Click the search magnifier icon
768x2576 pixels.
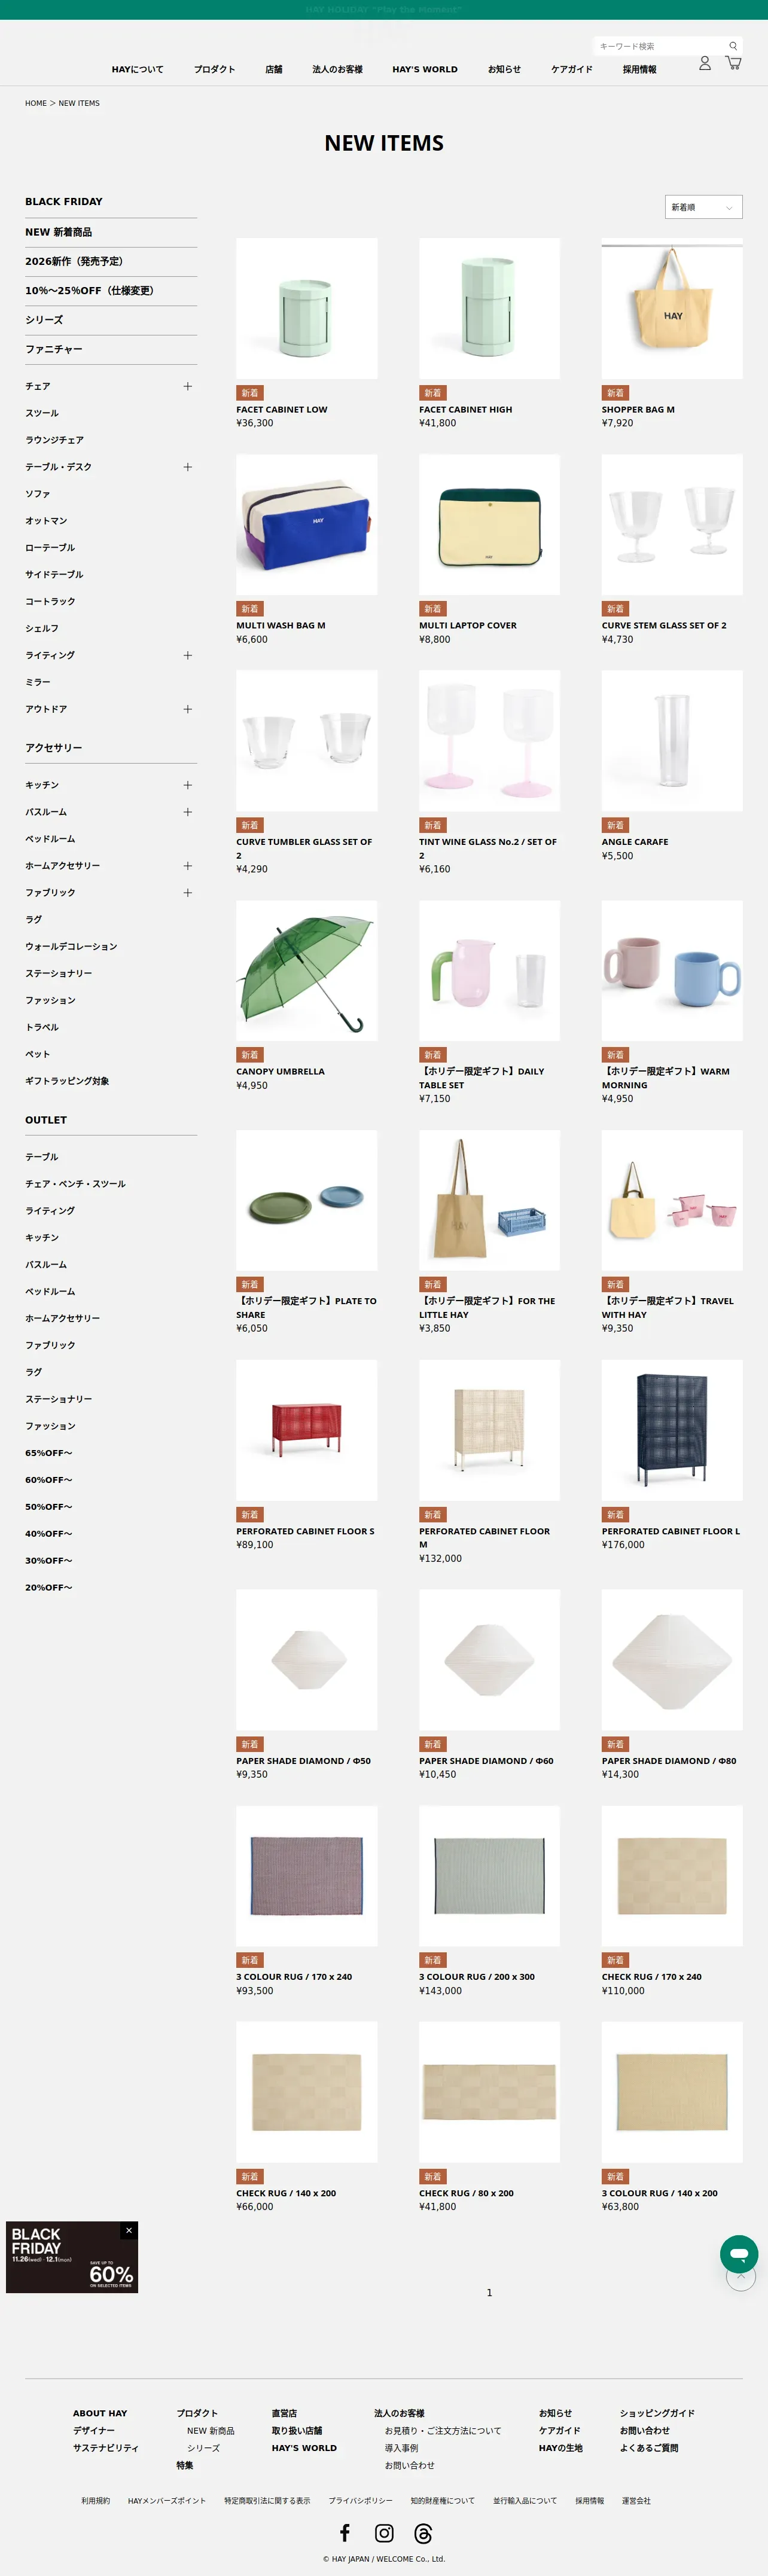733,46
